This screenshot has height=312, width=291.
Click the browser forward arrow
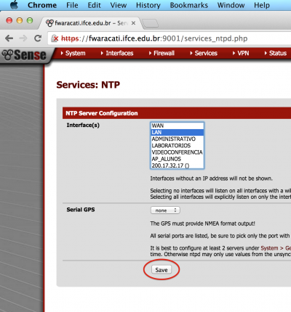[23, 38]
